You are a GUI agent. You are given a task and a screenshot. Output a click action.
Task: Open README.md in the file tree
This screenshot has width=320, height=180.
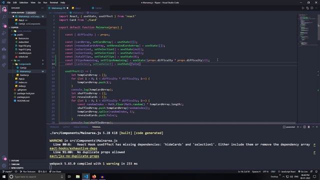click(x=23, y=101)
